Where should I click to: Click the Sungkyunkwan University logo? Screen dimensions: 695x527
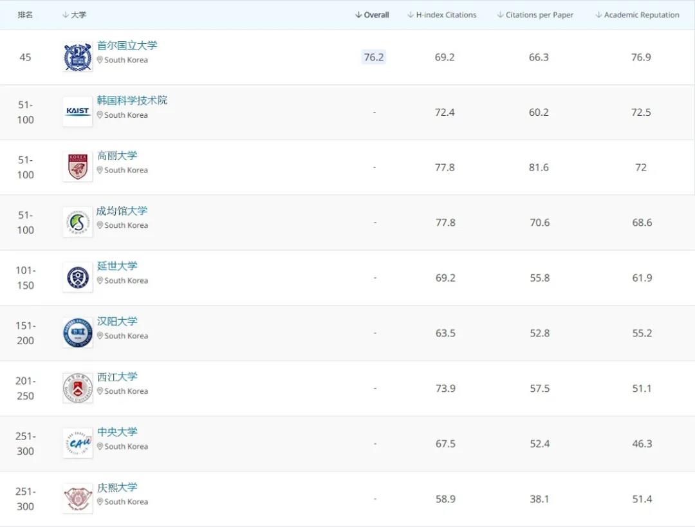[x=78, y=223]
